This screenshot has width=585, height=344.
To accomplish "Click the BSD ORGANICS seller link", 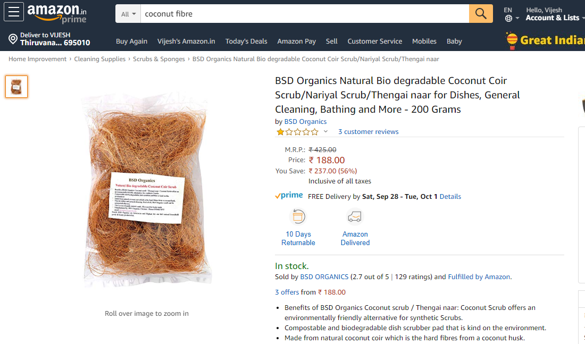I will point(324,277).
